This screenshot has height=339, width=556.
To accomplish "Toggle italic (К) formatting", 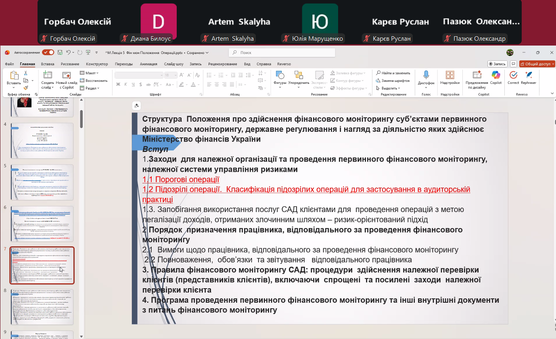I will (x=125, y=84).
